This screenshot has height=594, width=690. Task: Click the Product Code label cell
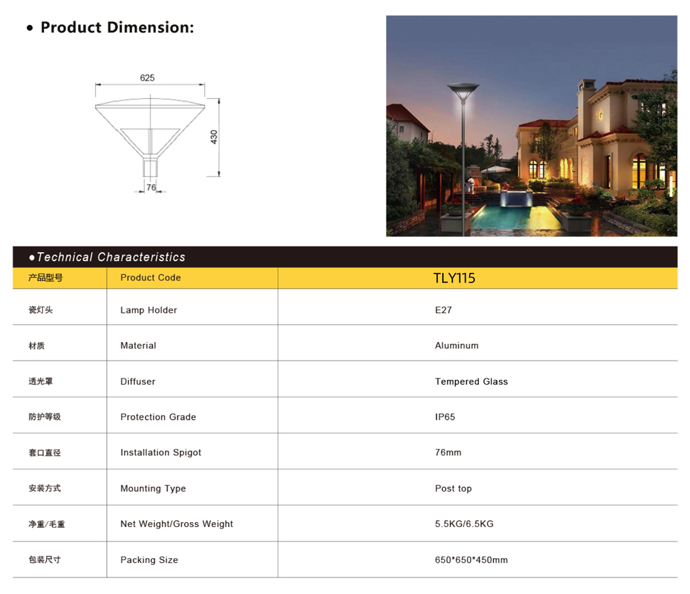click(150, 278)
